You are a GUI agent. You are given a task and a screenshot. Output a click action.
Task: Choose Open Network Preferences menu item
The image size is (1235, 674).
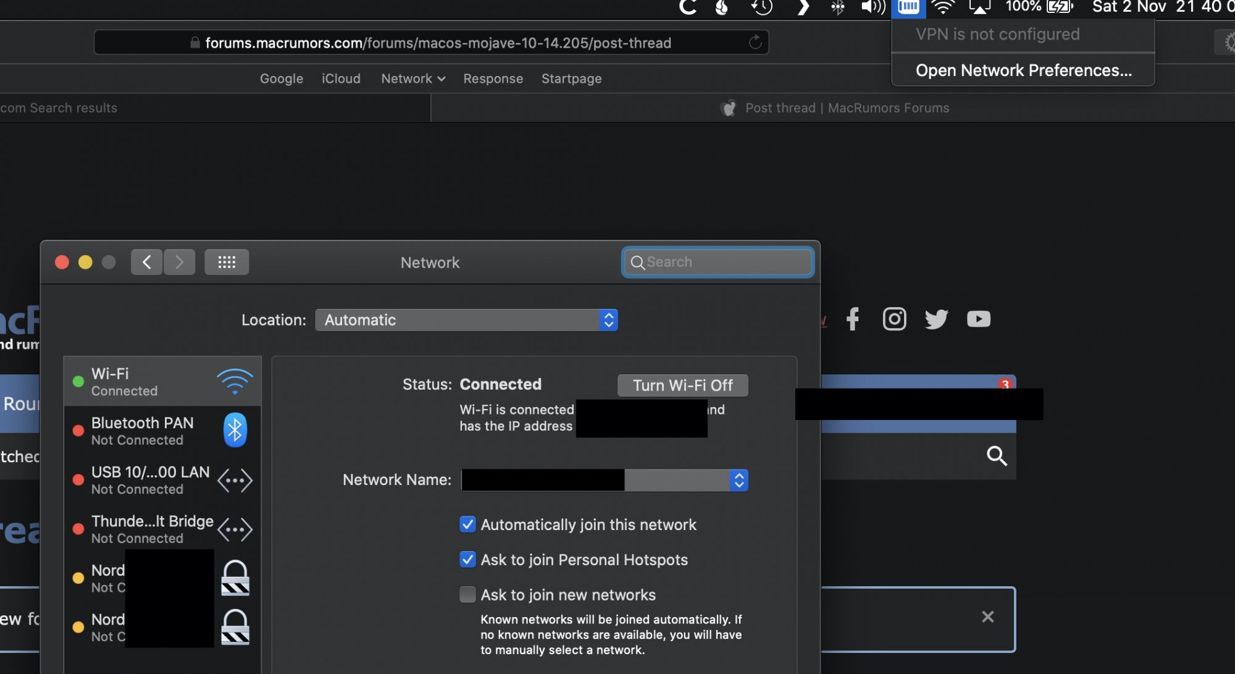1023,70
